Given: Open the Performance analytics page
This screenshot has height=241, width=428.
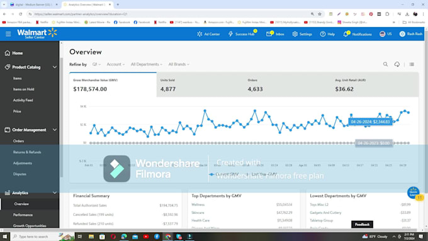Looking at the screenshot, I should click(23, 215).
